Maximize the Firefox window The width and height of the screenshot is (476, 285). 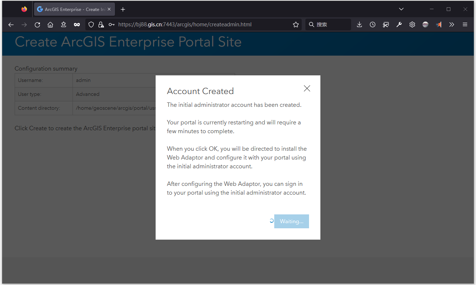[x=449, y=9]
